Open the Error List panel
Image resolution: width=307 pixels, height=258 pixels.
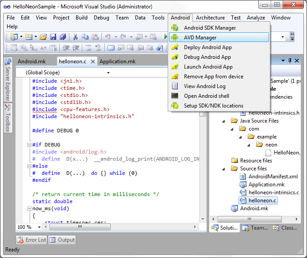click(x=32, y=240)
